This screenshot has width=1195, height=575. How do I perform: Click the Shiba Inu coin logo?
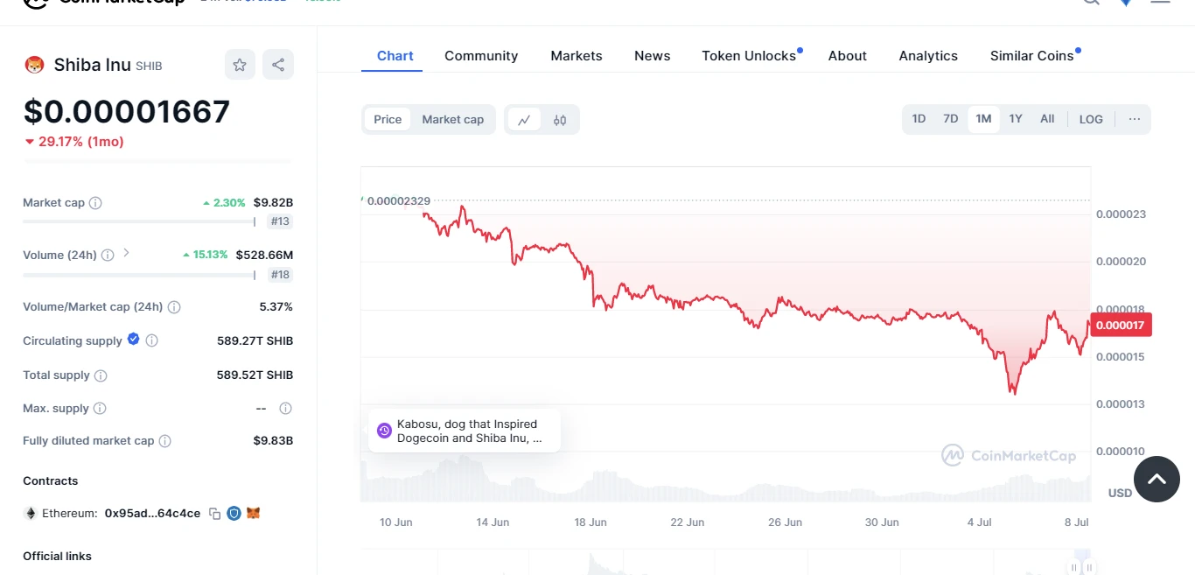pyautogui.click(x=34, y=65)
